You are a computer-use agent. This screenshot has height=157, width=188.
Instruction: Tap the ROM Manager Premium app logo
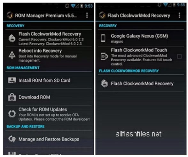10,15
